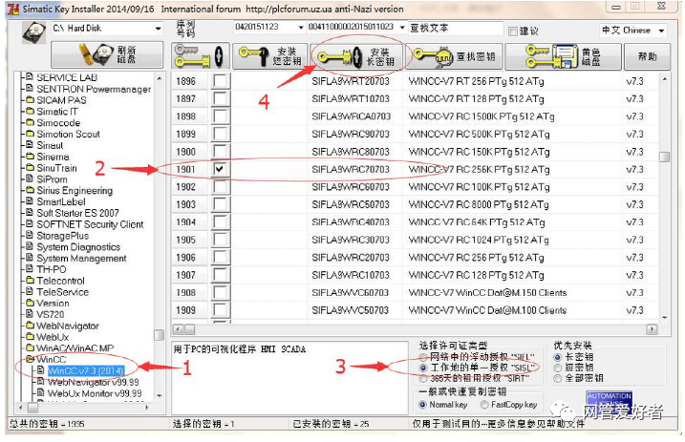Select the 365天的租用授权 SIRT radio button
Viewport: 685px width, 442px height.
click(423, 378)
